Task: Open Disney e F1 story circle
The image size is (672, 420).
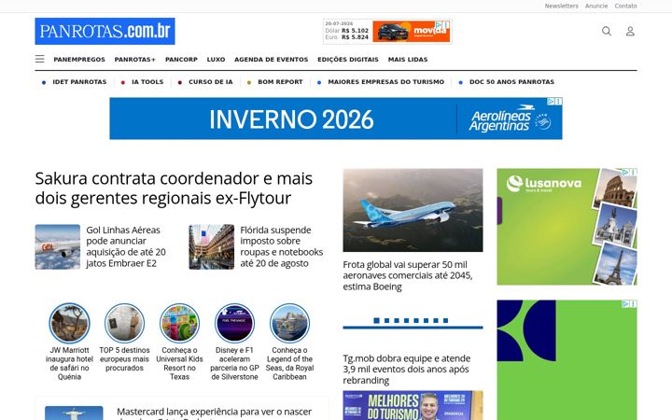Action: 234,323
